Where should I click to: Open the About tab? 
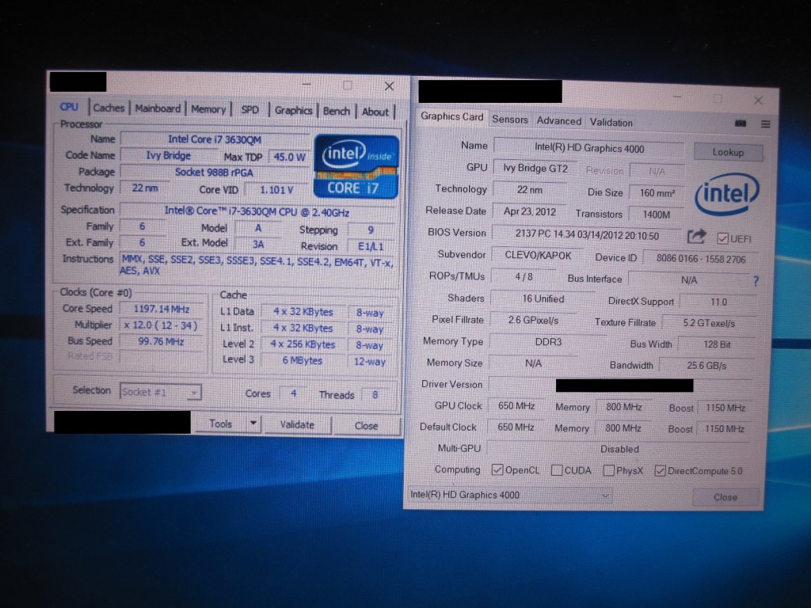[x=375, y=112]
